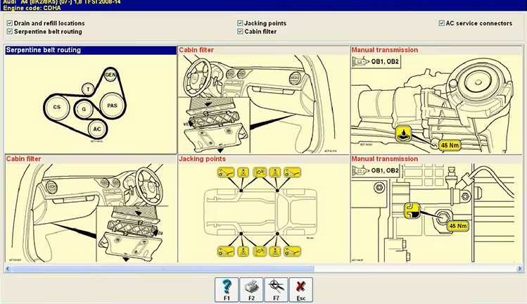The width and height of the screenshot is (527, 304).
Task: Click the lower-row rightmost trolley jack icon
Action: pos(293,251)
